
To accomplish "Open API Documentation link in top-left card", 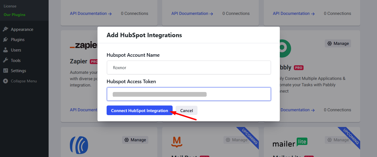I will tap(91, 13).
